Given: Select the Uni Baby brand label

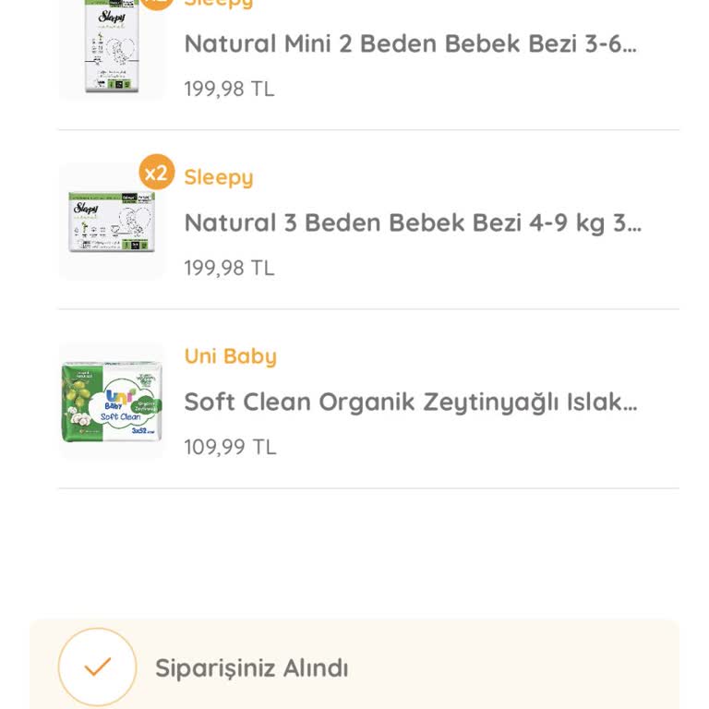Looking at the screenshot, I should point(230,356).
